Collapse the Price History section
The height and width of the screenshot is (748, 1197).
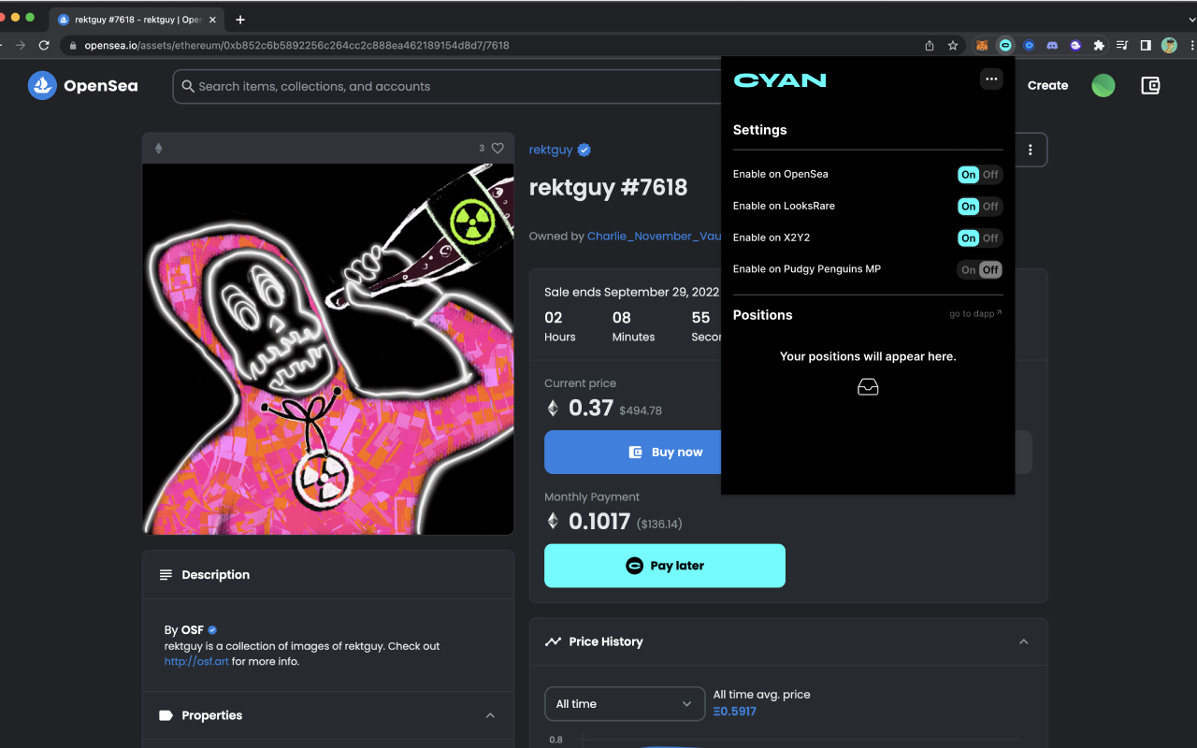click(1023, 641)
